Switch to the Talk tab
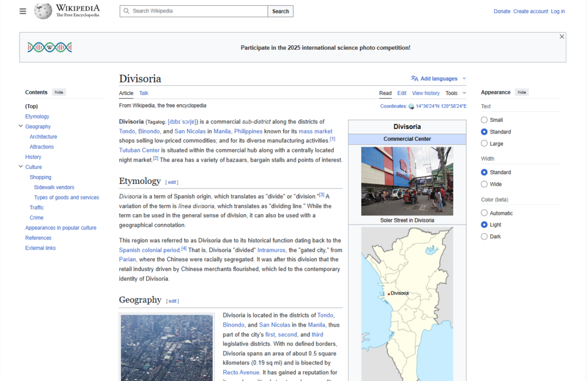587x381 pixels. coord(144,93)
